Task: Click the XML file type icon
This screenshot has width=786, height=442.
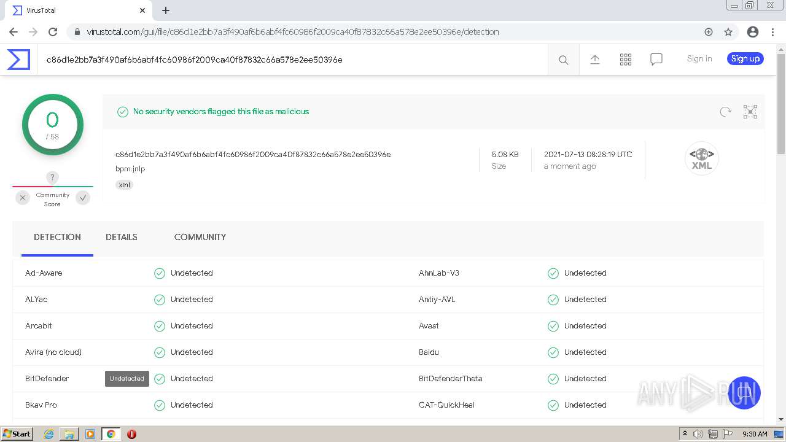Action: click(x=702, y=158)
